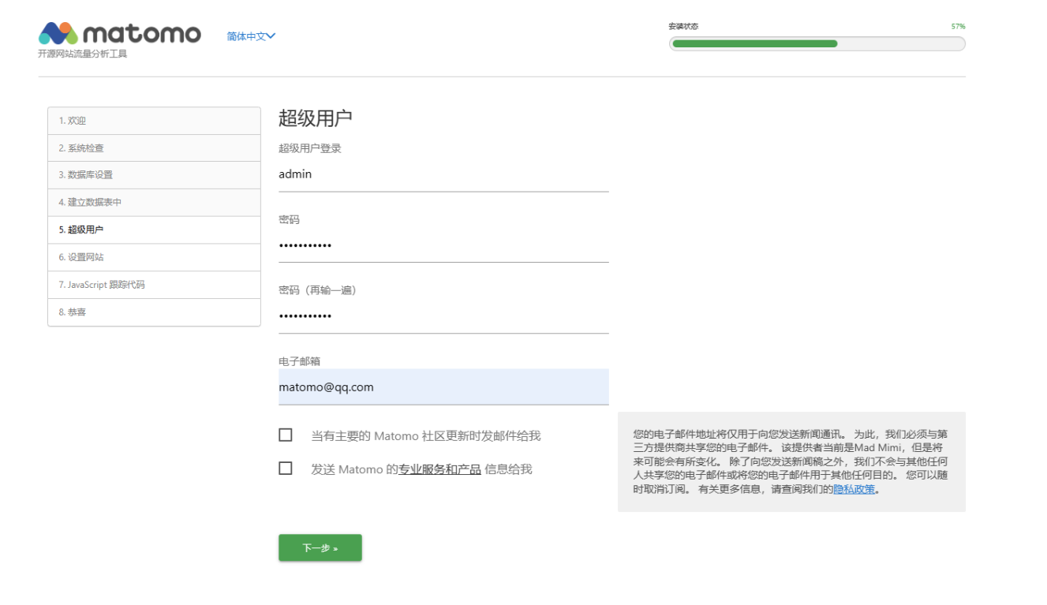Click the installation progress bar

pyautogui.click(x=817, y=44)
